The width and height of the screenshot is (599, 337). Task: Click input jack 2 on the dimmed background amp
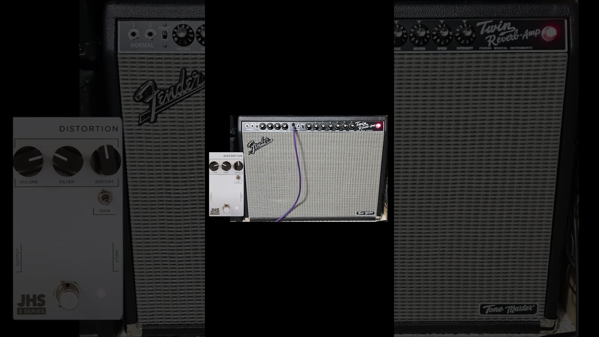150,34
